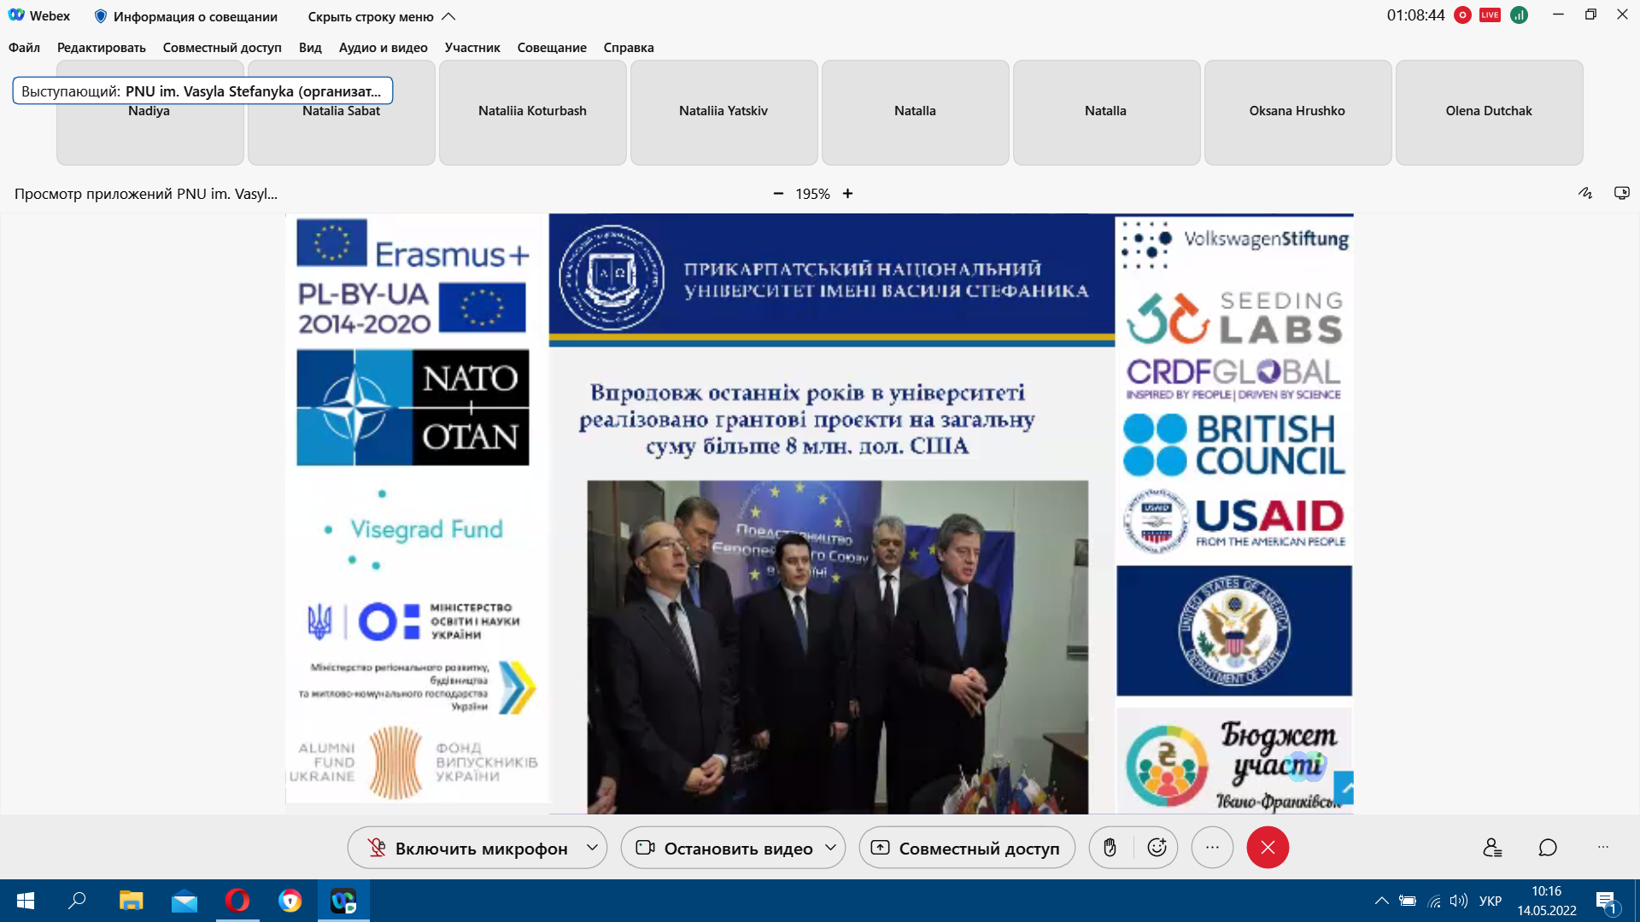The height and width of the screenshot is (922, 1640).
Task: Click the raise hand icon
Action: pos(1110,848)
